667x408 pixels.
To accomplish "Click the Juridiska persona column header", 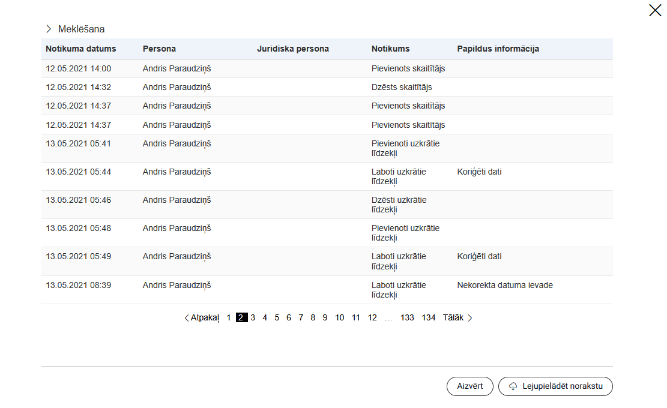I will coord(293,49).
